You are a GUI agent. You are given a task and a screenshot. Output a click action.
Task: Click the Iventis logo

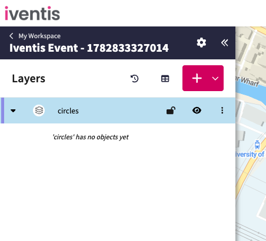(32, 14)
